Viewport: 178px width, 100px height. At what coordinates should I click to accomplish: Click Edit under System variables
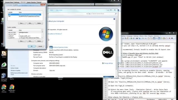(x=31, y=41)
